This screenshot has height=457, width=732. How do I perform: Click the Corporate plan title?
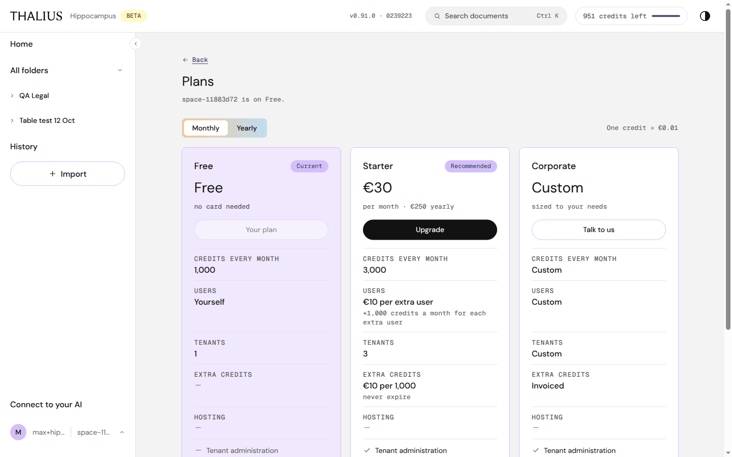click(x=554, y=166)
